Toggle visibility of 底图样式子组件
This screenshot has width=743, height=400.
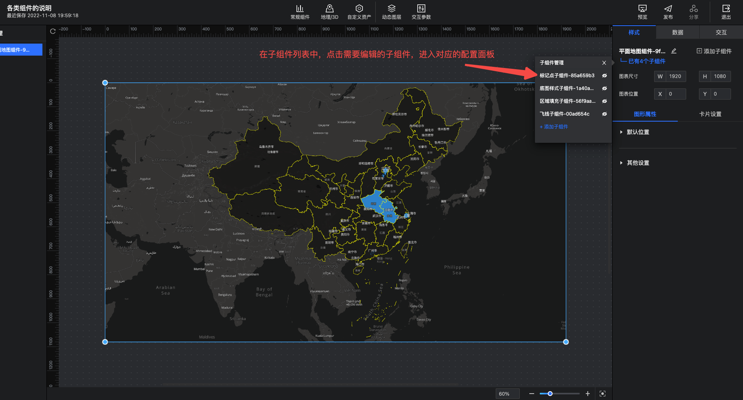[604, 88]
